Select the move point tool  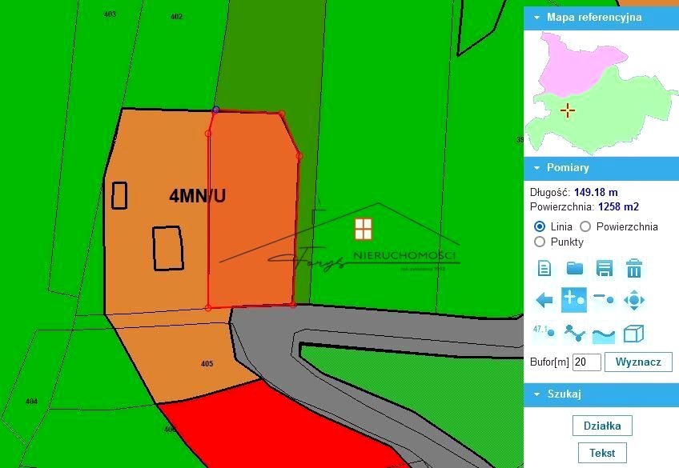tap(634, 301)
